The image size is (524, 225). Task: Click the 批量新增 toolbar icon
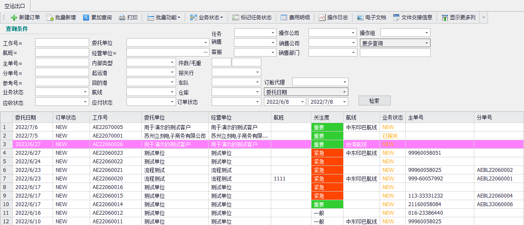pyautogui.click(x=50, y=18)
